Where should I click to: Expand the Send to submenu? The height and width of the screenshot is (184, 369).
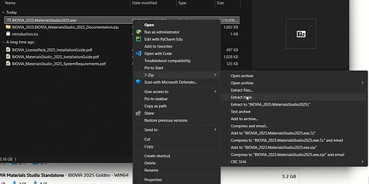(x=215, y=129)
